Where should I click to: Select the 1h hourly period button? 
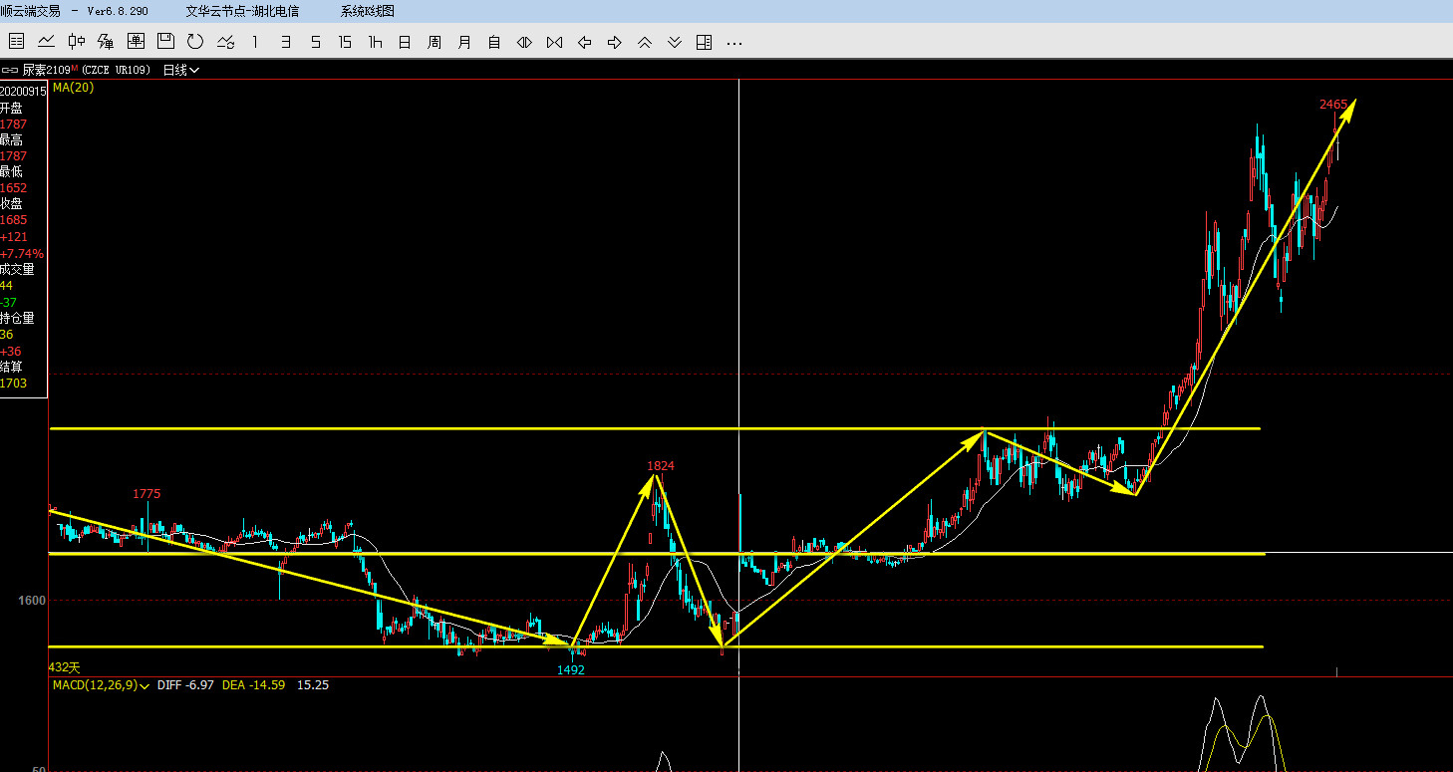point(375,42)
